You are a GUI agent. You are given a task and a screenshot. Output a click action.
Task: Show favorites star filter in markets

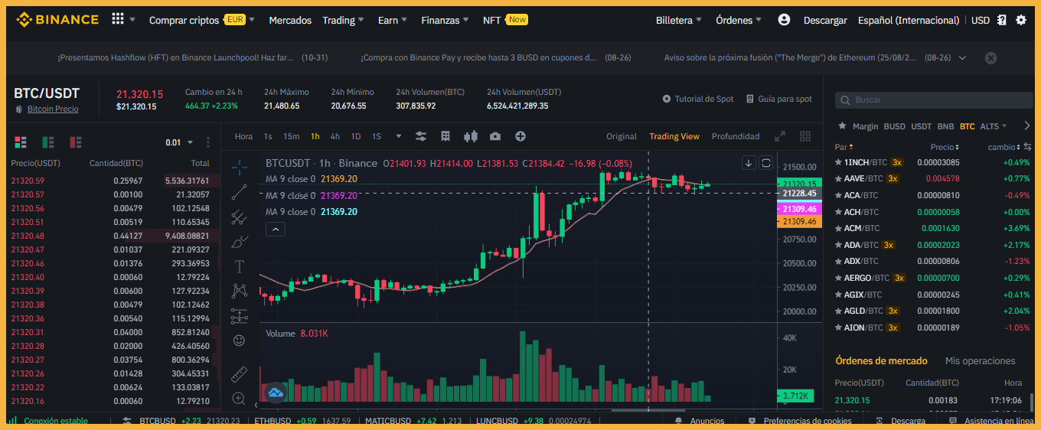pyautogui.click(x=842, y=126)
